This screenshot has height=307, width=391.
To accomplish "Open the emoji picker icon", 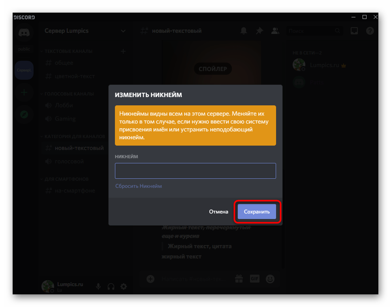I will tap(270, 279).
